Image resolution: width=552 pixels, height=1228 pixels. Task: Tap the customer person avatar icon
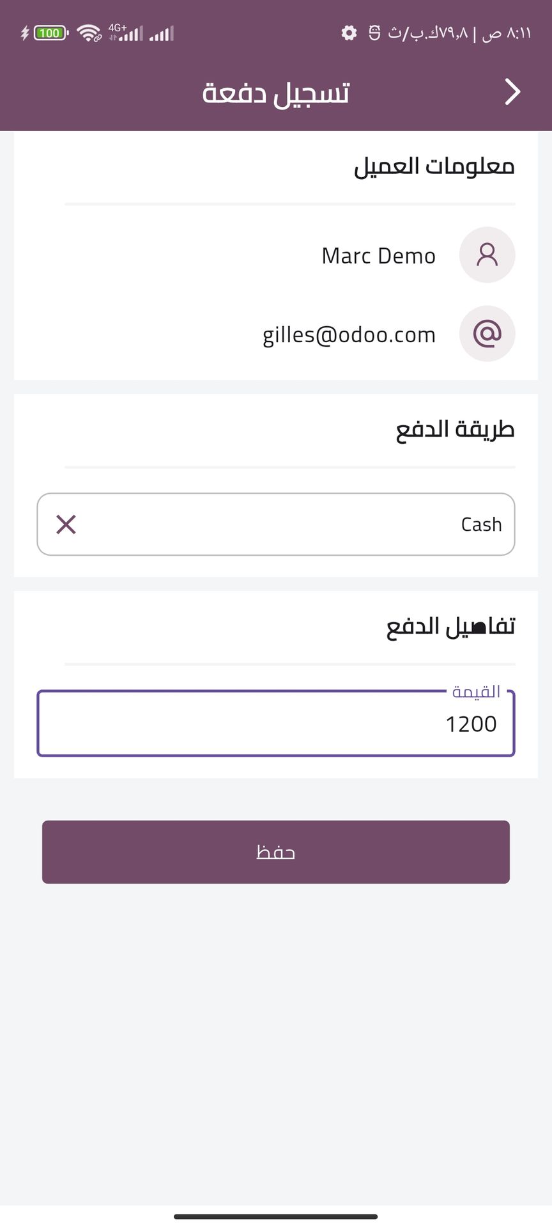487,255
